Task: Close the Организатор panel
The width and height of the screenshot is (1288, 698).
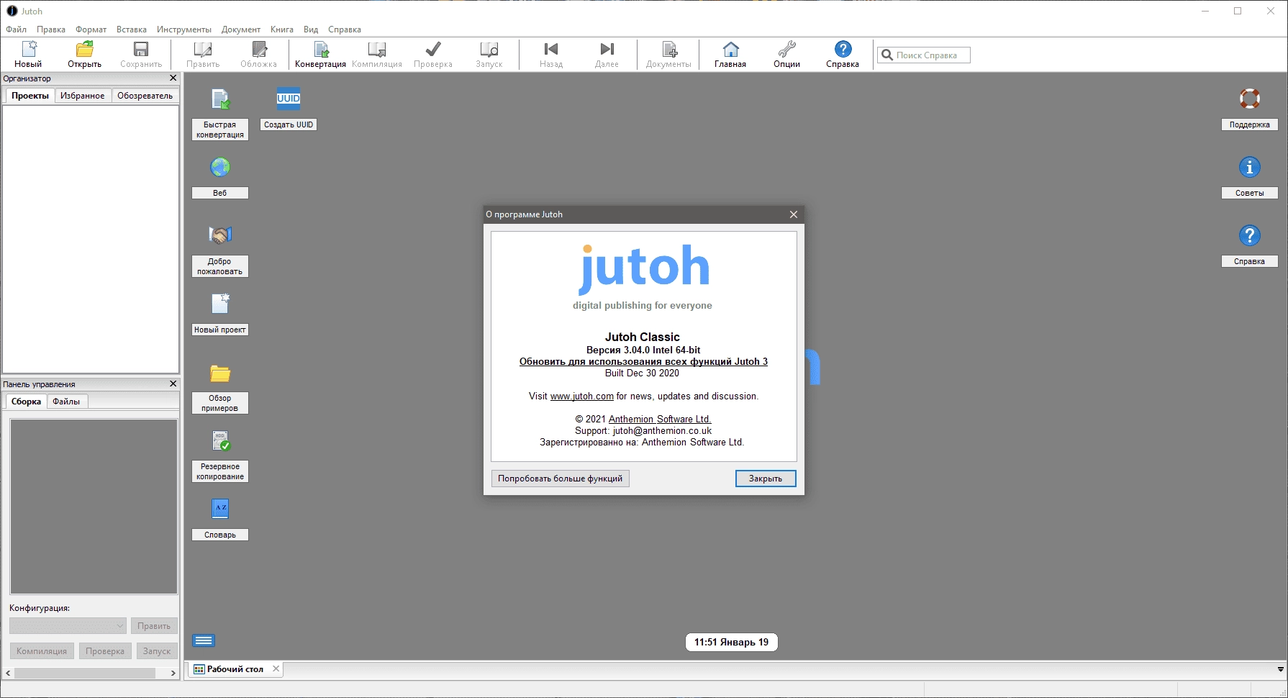Action: (x=173, y=78)
